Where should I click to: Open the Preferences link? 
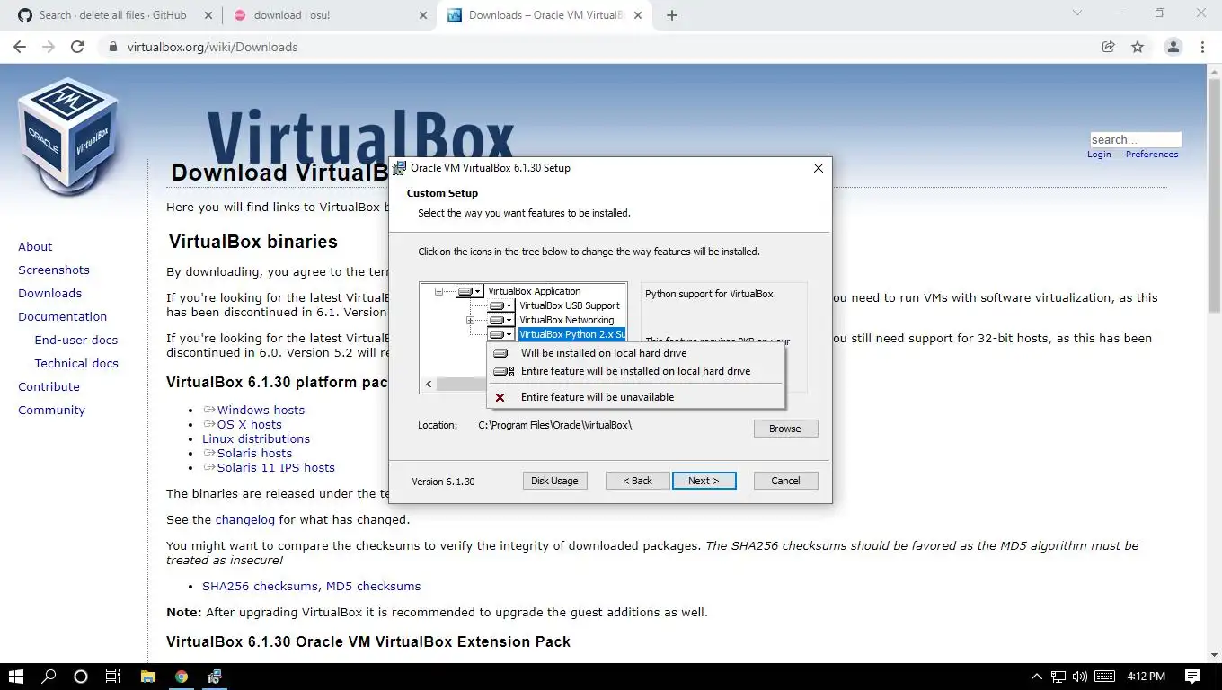click(1152, 155)
